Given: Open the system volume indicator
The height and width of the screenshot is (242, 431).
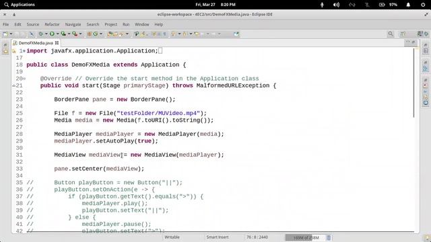Looking at the screenshot, I should pos(336,5).
